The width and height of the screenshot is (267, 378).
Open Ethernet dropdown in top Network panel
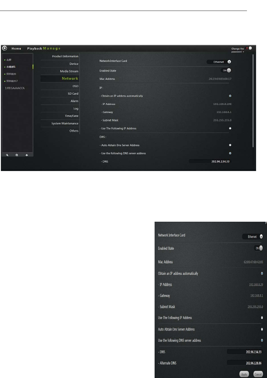[219, 62]
